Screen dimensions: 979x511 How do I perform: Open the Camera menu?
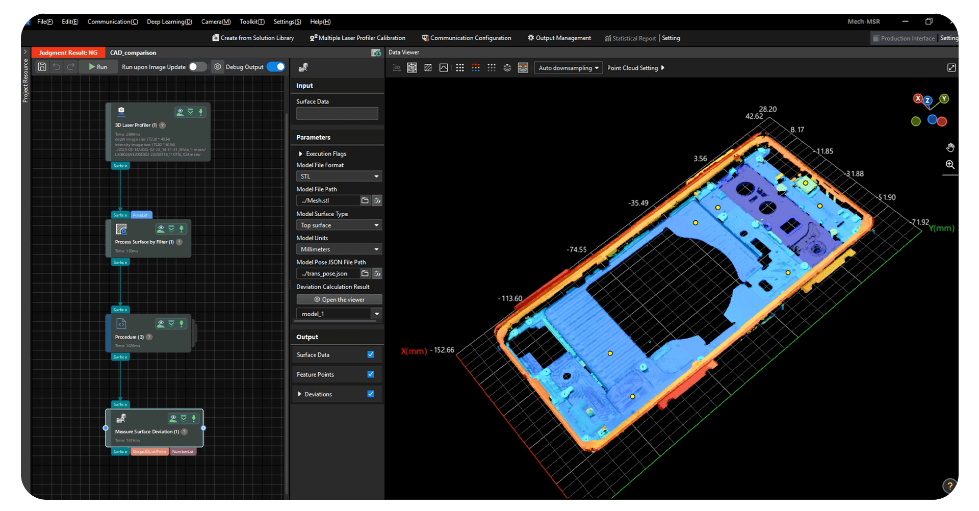pyautogui.click(x=216, y=21)
